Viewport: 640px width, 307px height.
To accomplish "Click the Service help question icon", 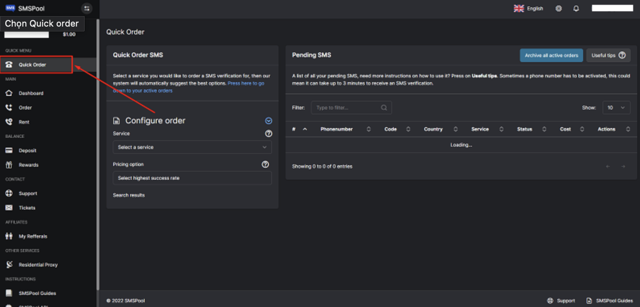I will pos(268,134).
